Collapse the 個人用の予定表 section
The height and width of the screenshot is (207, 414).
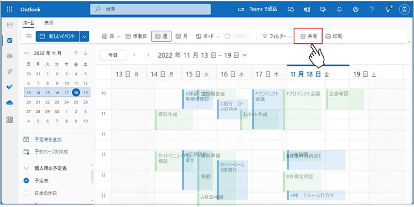tap(26, 168)
